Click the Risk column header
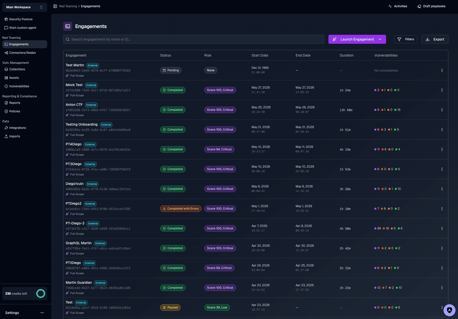 pos(208,55)
